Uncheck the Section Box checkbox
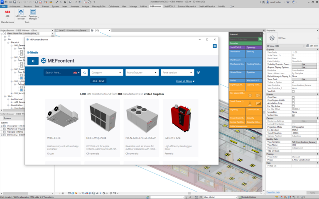This screenshot has height=199, width=319. [x=293, y=115]
